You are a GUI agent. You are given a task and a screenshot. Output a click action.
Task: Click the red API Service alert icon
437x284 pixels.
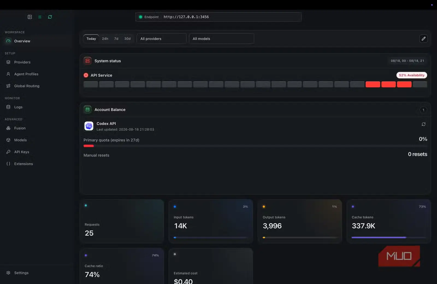86,75
